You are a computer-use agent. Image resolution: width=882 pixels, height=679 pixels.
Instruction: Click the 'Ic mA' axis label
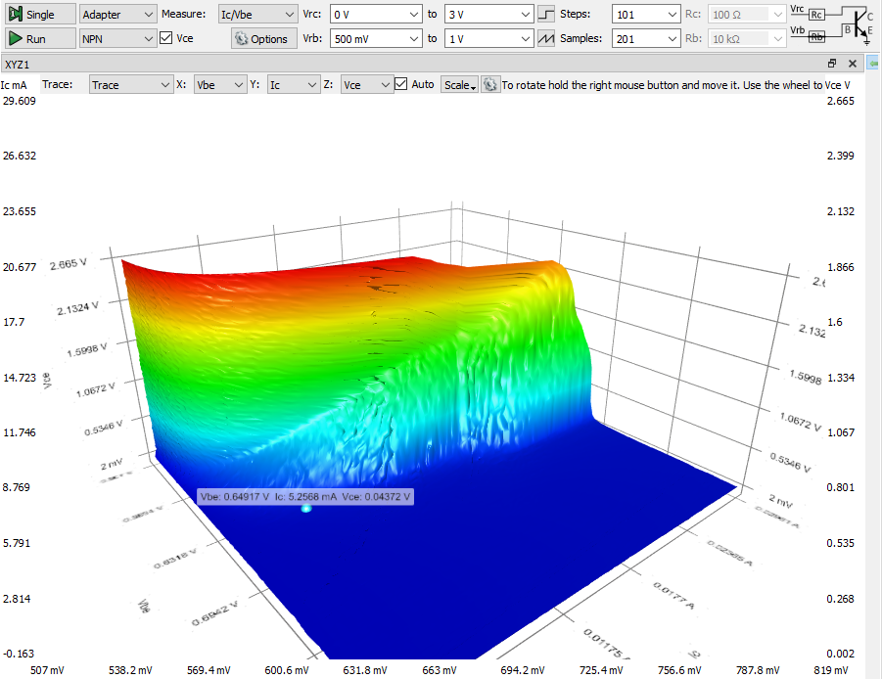tap(14, 85)
